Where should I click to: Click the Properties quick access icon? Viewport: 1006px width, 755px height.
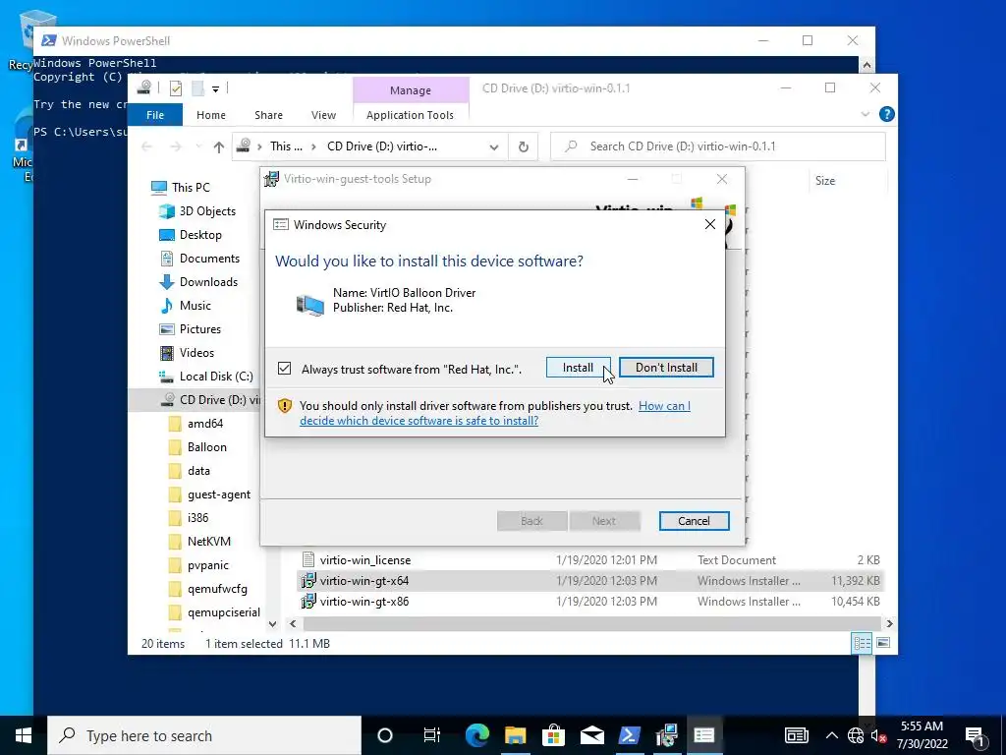coord(175,88)
